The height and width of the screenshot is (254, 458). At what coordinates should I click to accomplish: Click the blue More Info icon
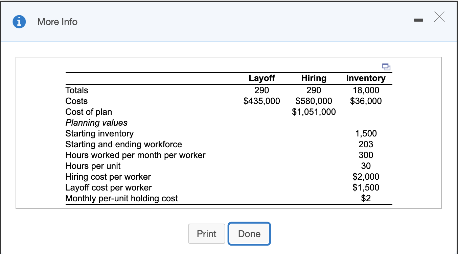(19, 22)
